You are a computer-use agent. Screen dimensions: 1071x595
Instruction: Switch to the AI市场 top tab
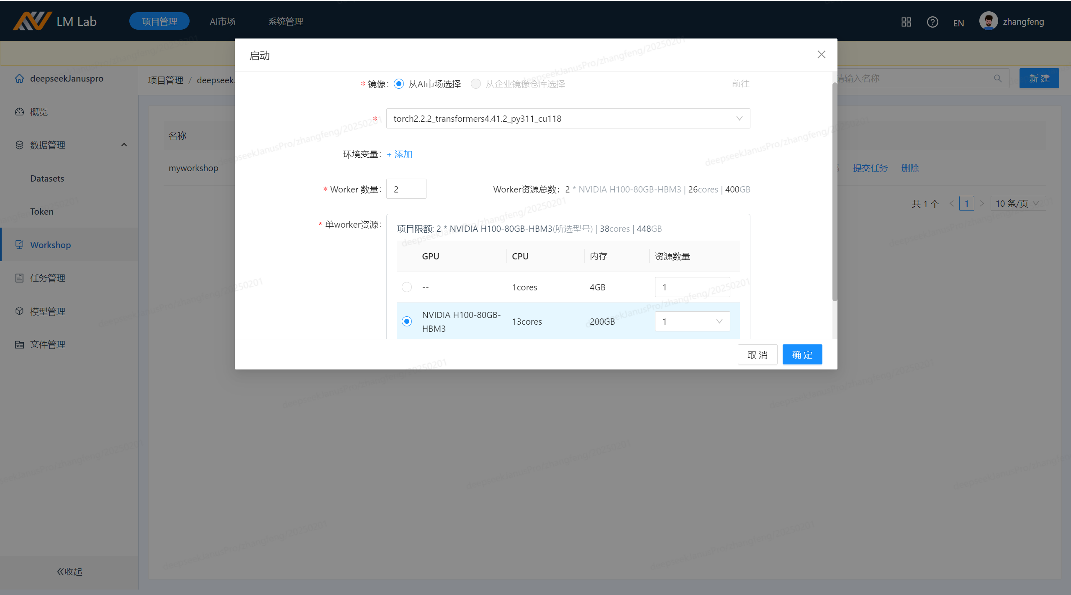[222, 21]
